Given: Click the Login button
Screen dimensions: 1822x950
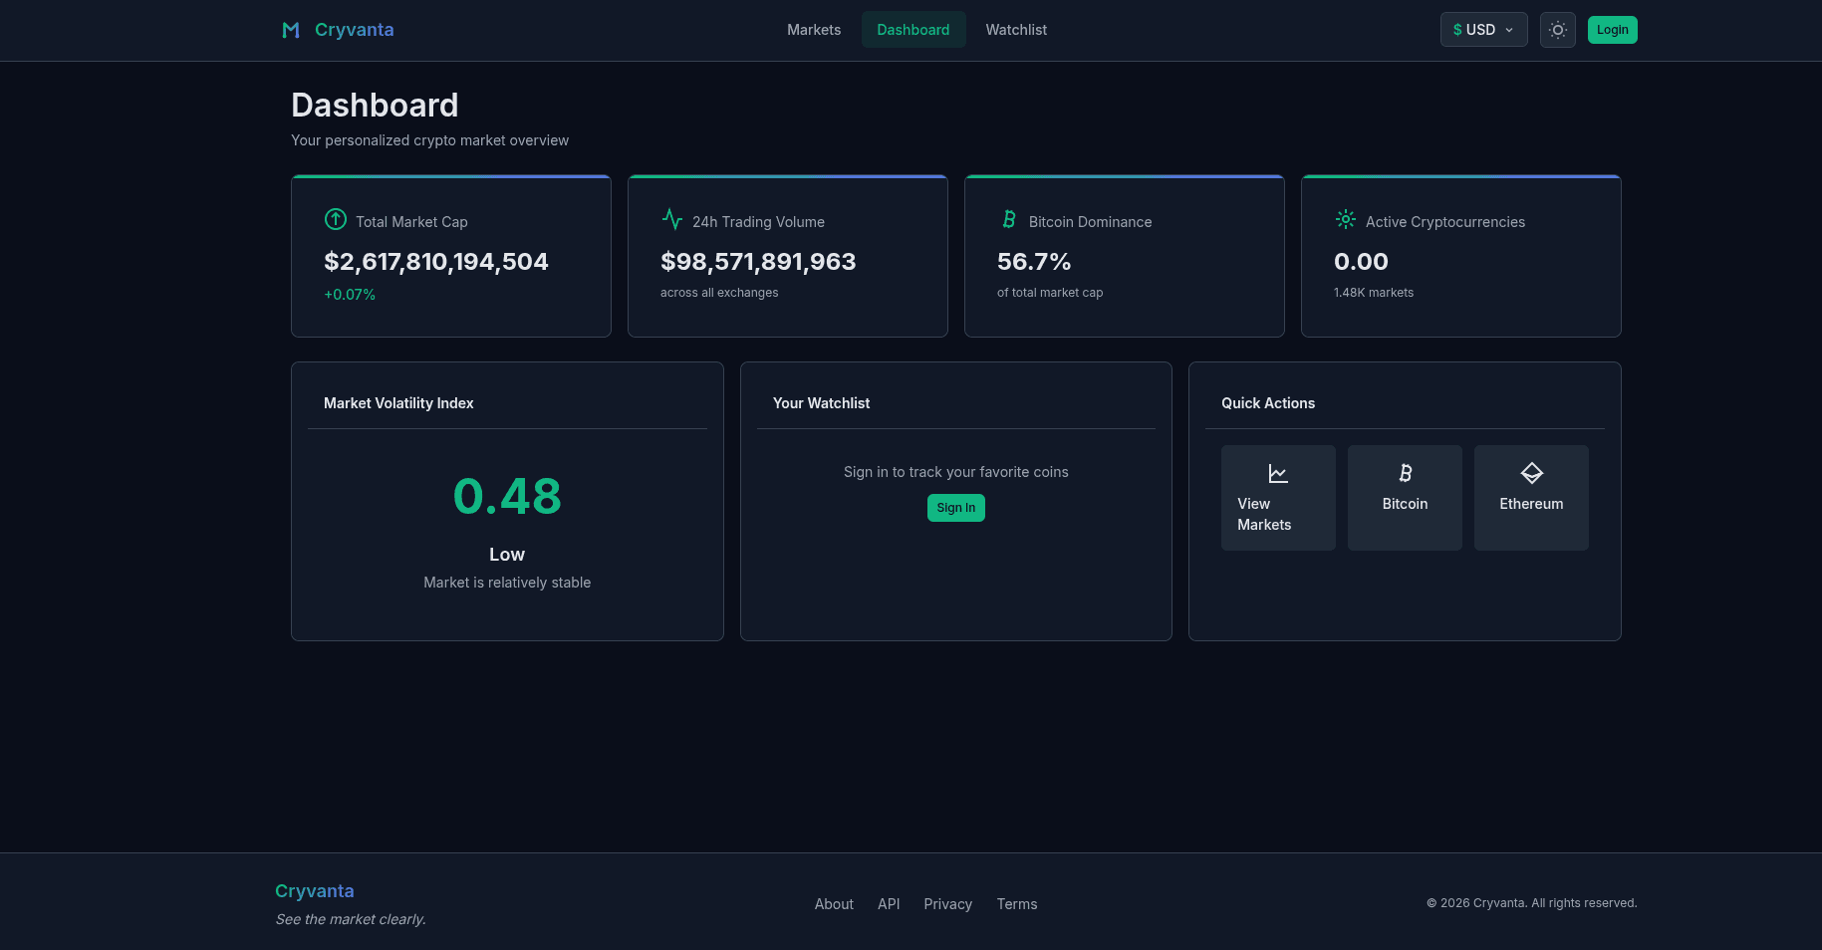Looking at the screenshot, I should (1612, 30).
